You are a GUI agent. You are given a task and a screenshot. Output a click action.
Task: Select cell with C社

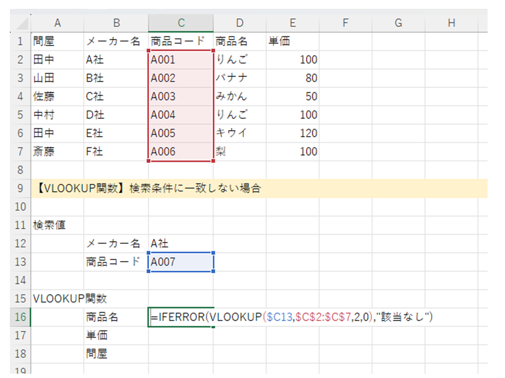pyautogui.click(x=116, y=97)
